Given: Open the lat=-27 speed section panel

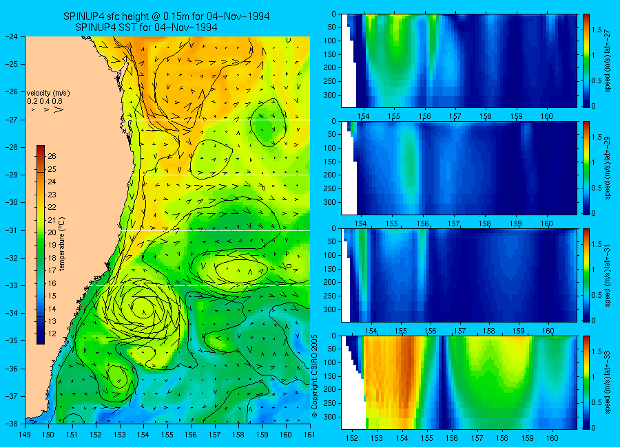Looking at the screenshot, I should click(459, 61).
